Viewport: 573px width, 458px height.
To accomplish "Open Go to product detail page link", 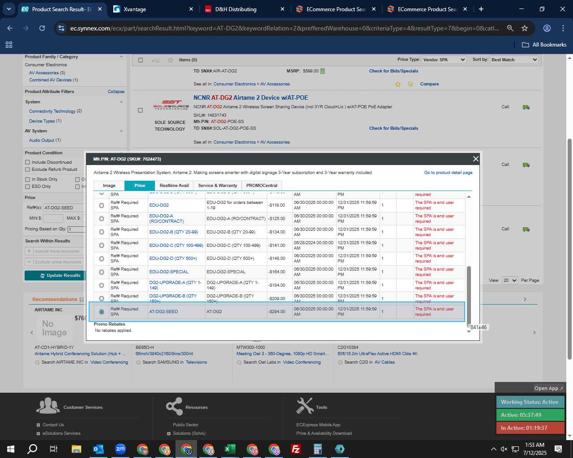I will click(x=448, y=173).
